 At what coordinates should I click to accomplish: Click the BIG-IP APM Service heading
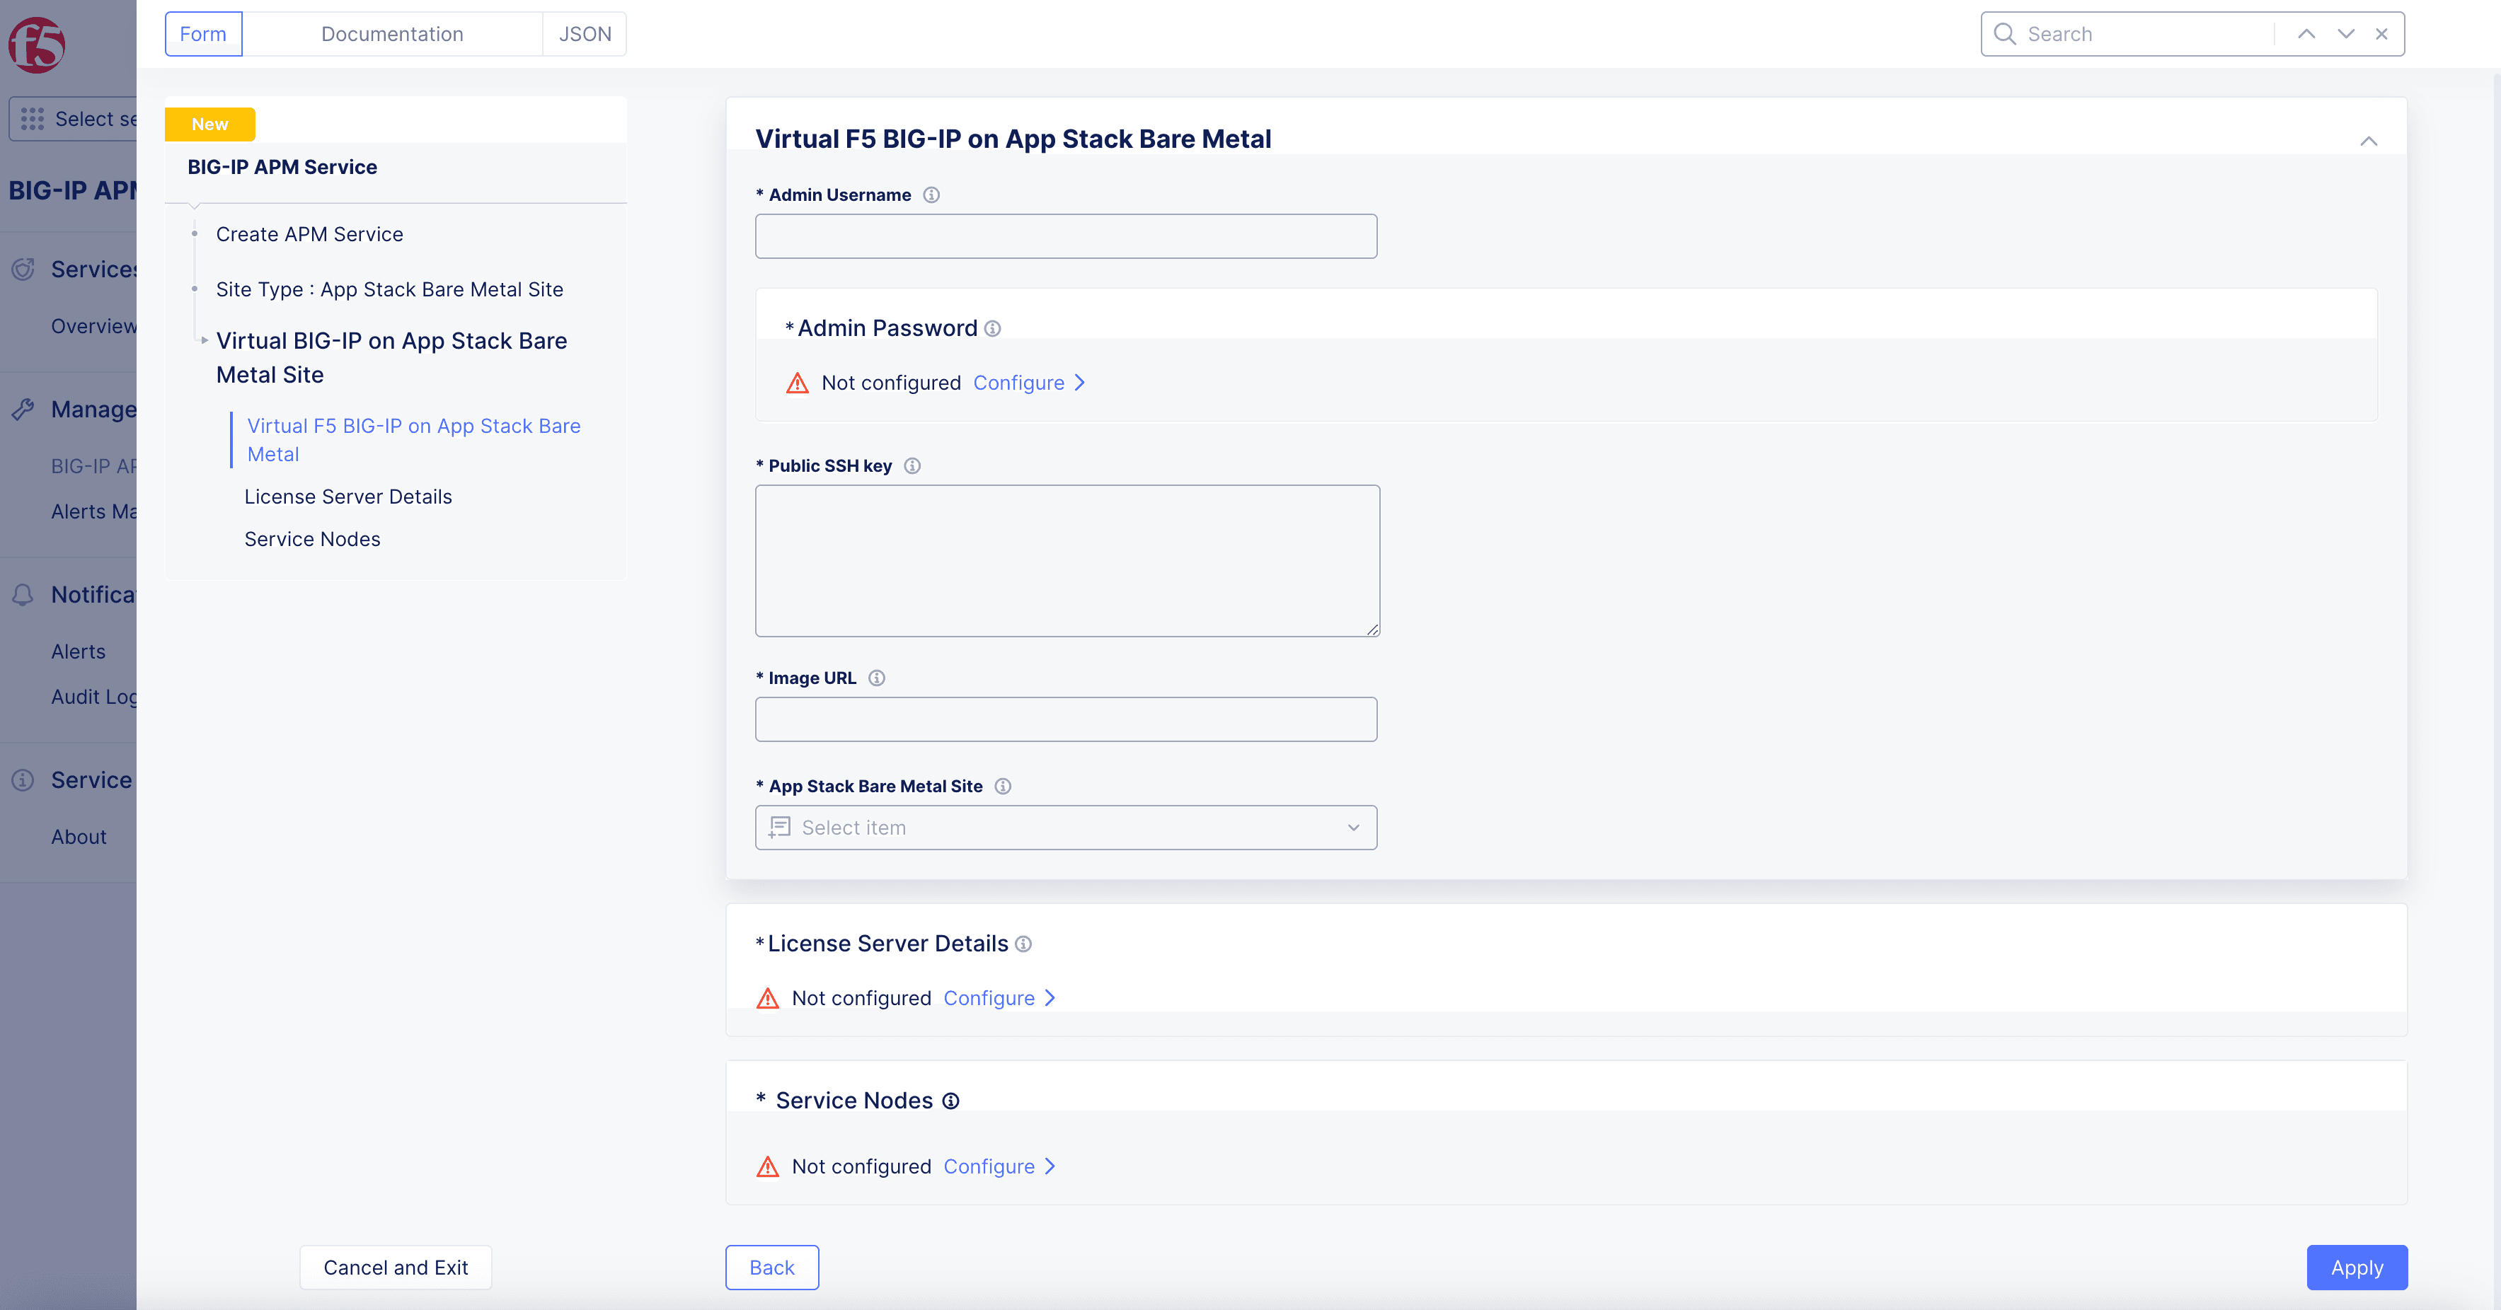pos(282,167)
